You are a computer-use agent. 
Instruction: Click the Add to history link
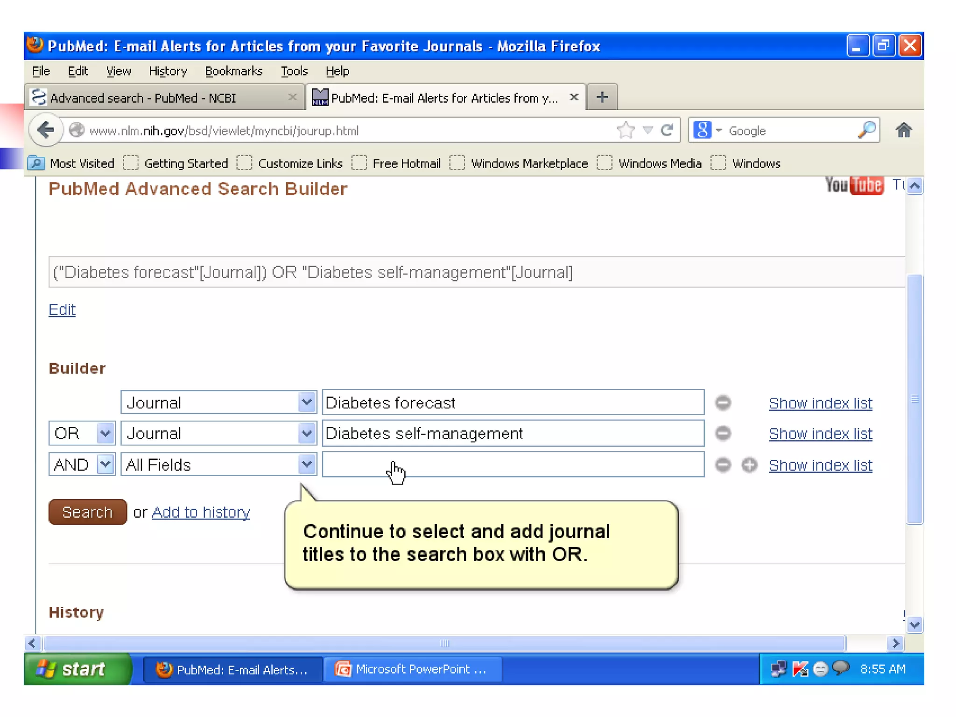201,512
